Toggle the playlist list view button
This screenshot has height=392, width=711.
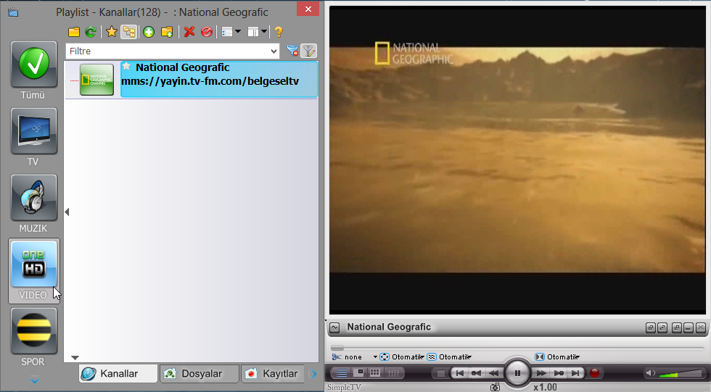342,373
